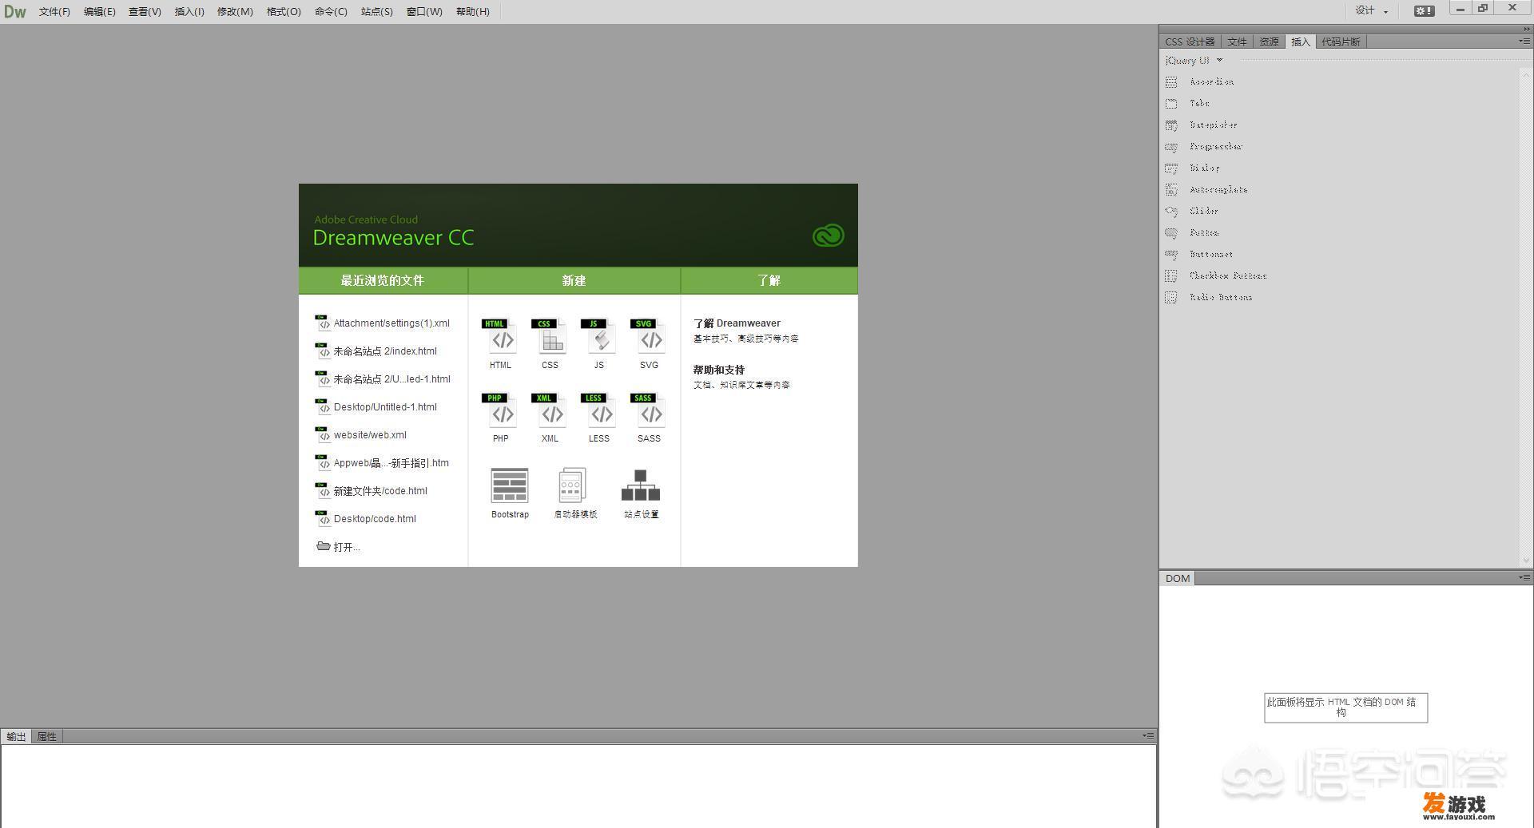Open the 命令(C) menu
The height and width of the screenshot is (828, 1534).
click(x=331, y=12)
